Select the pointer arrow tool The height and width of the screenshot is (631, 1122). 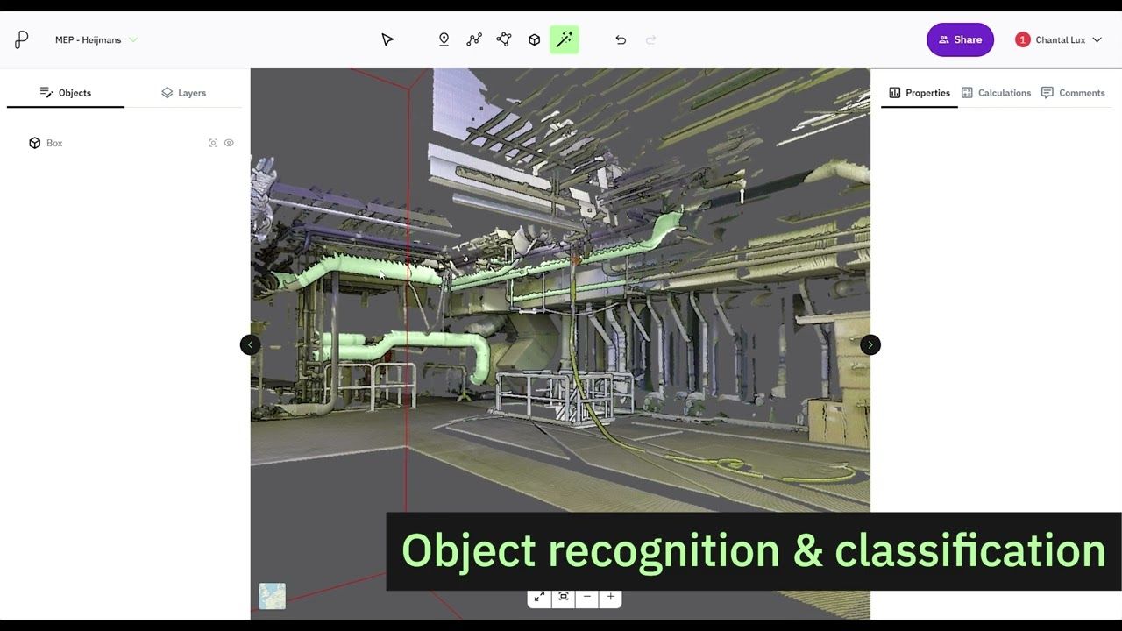[x=387, y=39]
